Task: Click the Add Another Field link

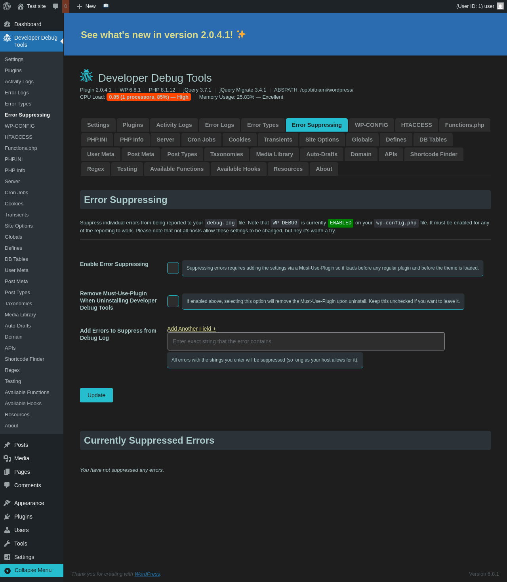Action: pyautogui.click(x=191, y=329)
